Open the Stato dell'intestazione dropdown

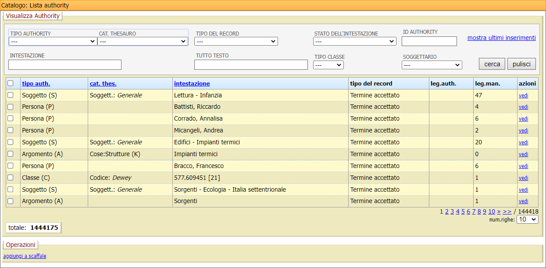354,41
